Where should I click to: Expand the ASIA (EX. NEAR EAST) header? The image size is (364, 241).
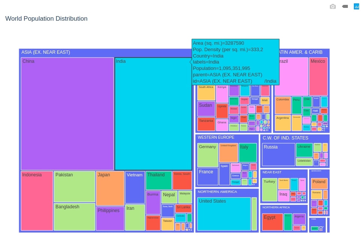[x=45, y=52]
